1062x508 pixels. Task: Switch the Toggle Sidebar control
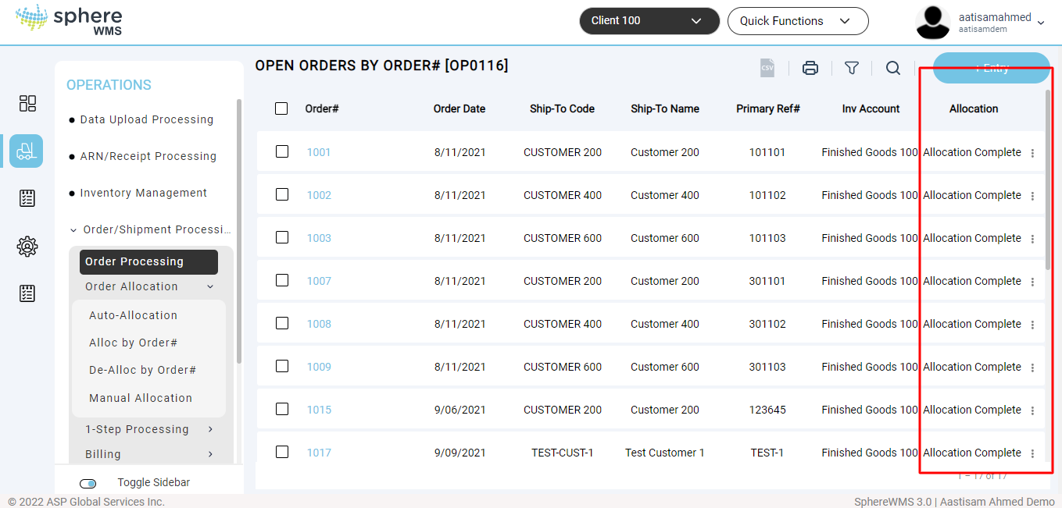[x=88, y=483]
